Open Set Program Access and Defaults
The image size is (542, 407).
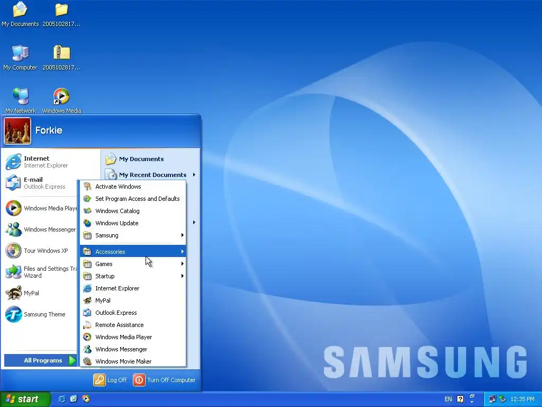(133, 199)
